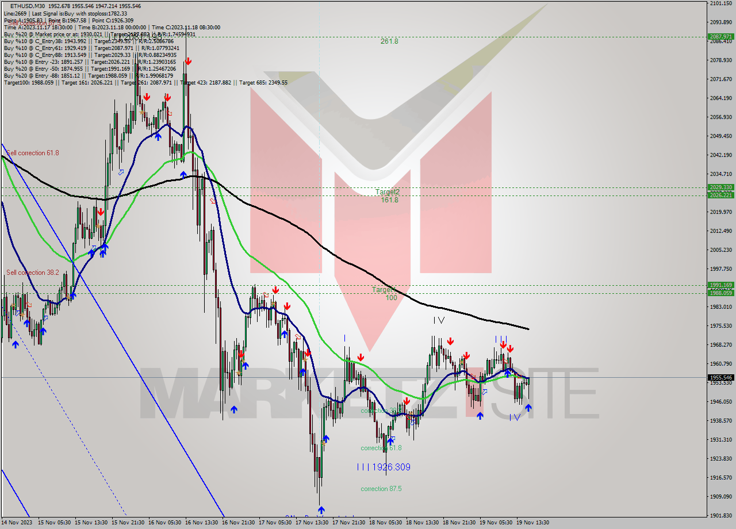Click the 2019.970 price axis value

[720, 212]
